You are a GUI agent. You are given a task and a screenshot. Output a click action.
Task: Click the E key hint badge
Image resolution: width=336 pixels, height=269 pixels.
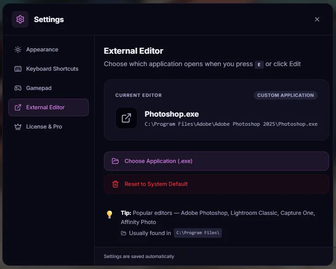point(259,64)
